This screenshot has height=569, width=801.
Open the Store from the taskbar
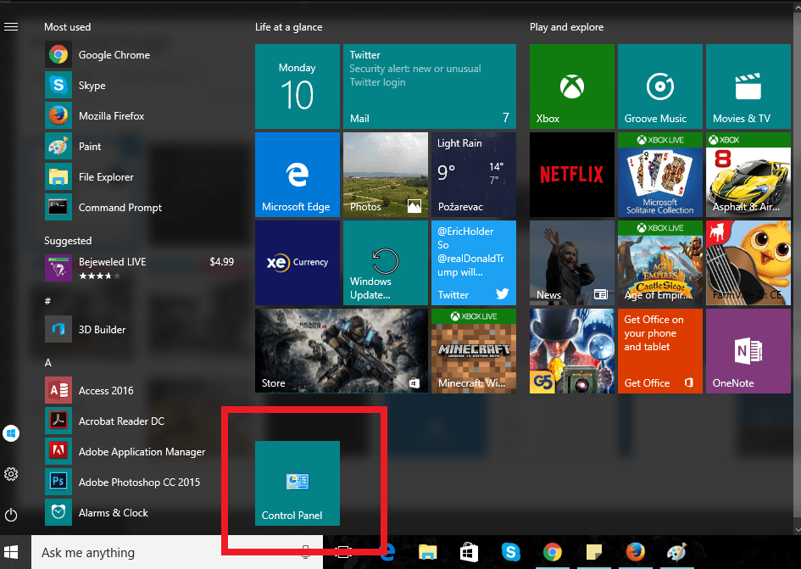click(469, 552)
